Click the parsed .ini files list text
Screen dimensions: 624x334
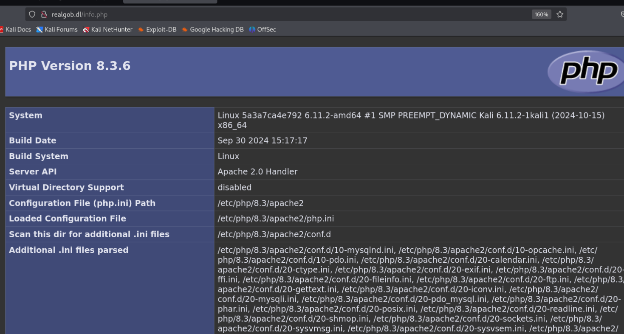(x=421, y=290)
